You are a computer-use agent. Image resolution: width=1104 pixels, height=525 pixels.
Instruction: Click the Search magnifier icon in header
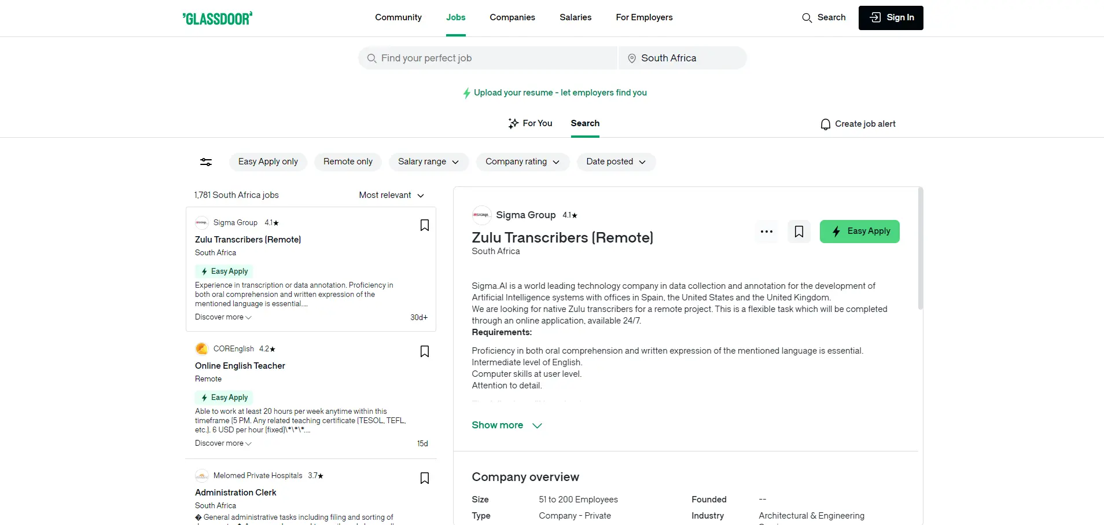pyautogui.click(x=807, y=18)
